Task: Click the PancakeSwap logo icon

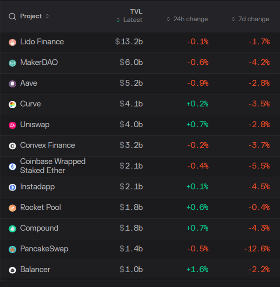Action: (x=12, y=249)
